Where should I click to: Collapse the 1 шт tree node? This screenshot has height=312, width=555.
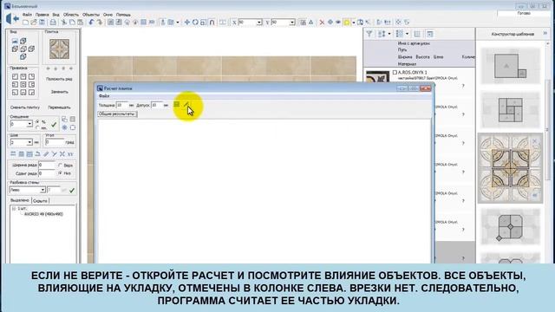click(14, 209)
